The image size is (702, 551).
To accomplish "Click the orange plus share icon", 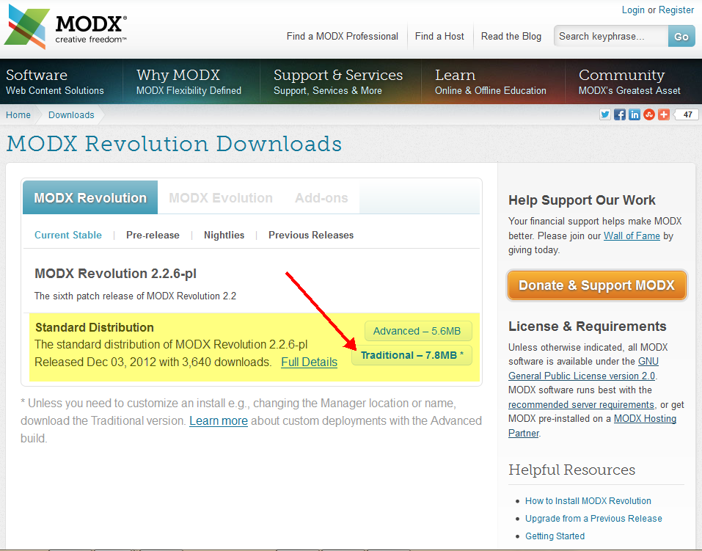I will [664, 114].
